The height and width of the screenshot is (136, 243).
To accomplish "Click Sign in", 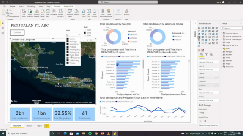I will [x=219, y=2].
